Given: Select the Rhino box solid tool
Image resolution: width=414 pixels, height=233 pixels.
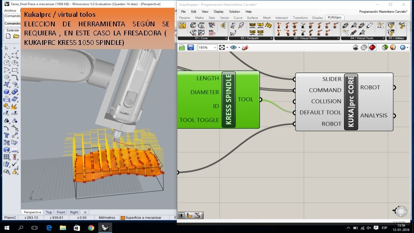Looking at the screenshot, I should (x=6, y=92).
